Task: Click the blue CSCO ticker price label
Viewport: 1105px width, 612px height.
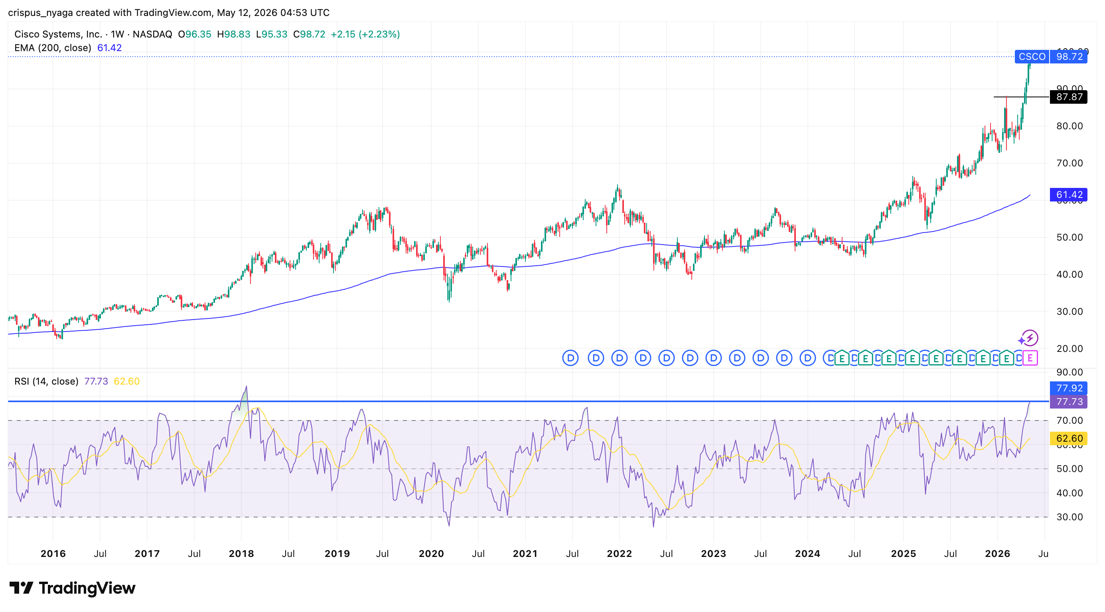Action: click(x=1032, y=57)
